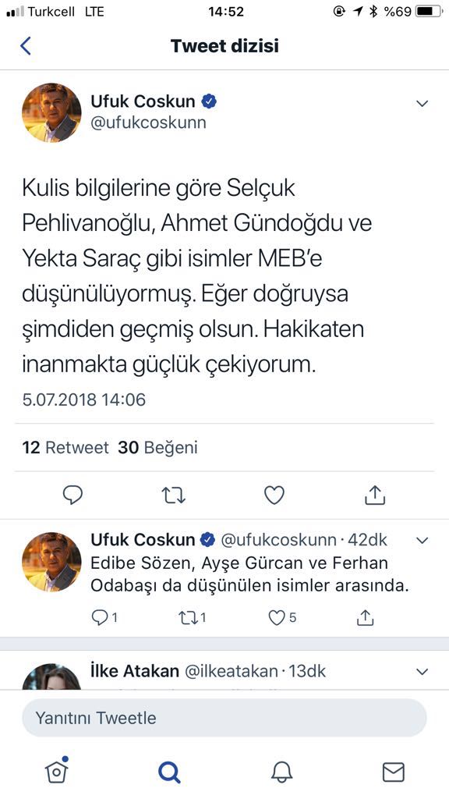Retweet the main tweet using retweet arrows
Image resolution: width=449 pixels, height=799 pixels.
(173, 494)
